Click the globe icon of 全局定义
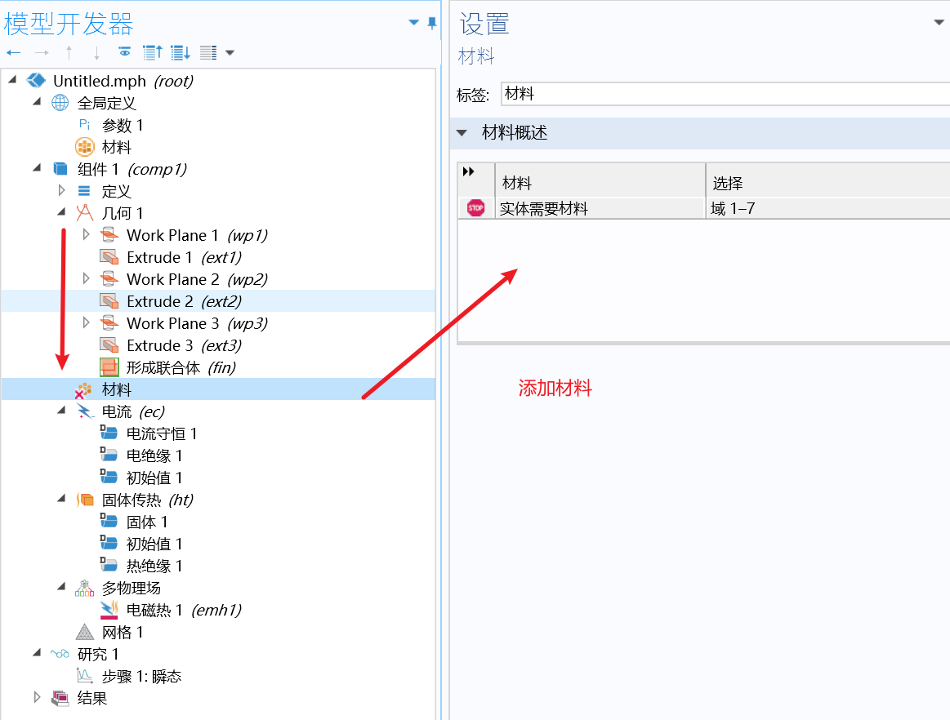 pyautogui.click(x=60, y=103)
